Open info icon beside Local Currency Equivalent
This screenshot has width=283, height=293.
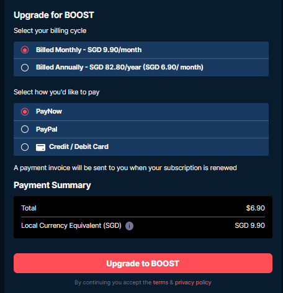click(129, 226)
